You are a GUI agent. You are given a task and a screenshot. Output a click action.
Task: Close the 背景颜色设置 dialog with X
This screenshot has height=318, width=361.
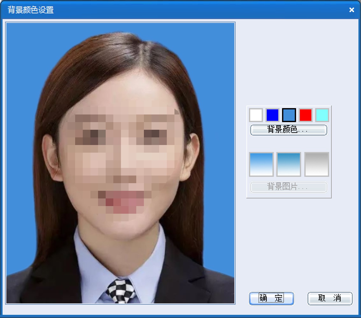(x=351, y=10)
